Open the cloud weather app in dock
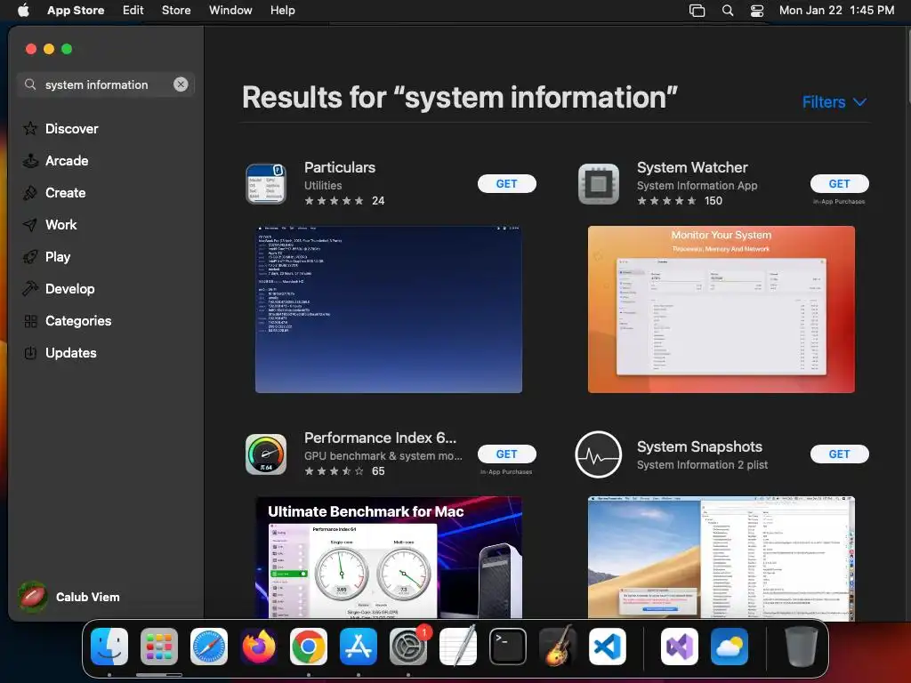The width and height of the screenshot is (911, 683). point(730,647)
